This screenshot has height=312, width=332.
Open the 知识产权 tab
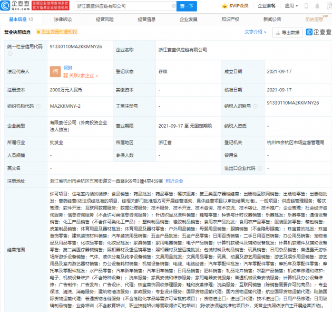tap(230, 19)
